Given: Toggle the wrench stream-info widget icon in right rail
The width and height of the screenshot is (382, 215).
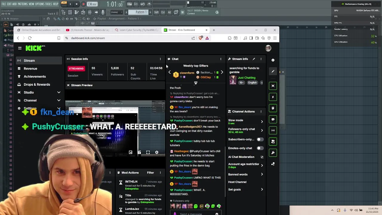Looking at the screenshot, I should click(273, 153).
